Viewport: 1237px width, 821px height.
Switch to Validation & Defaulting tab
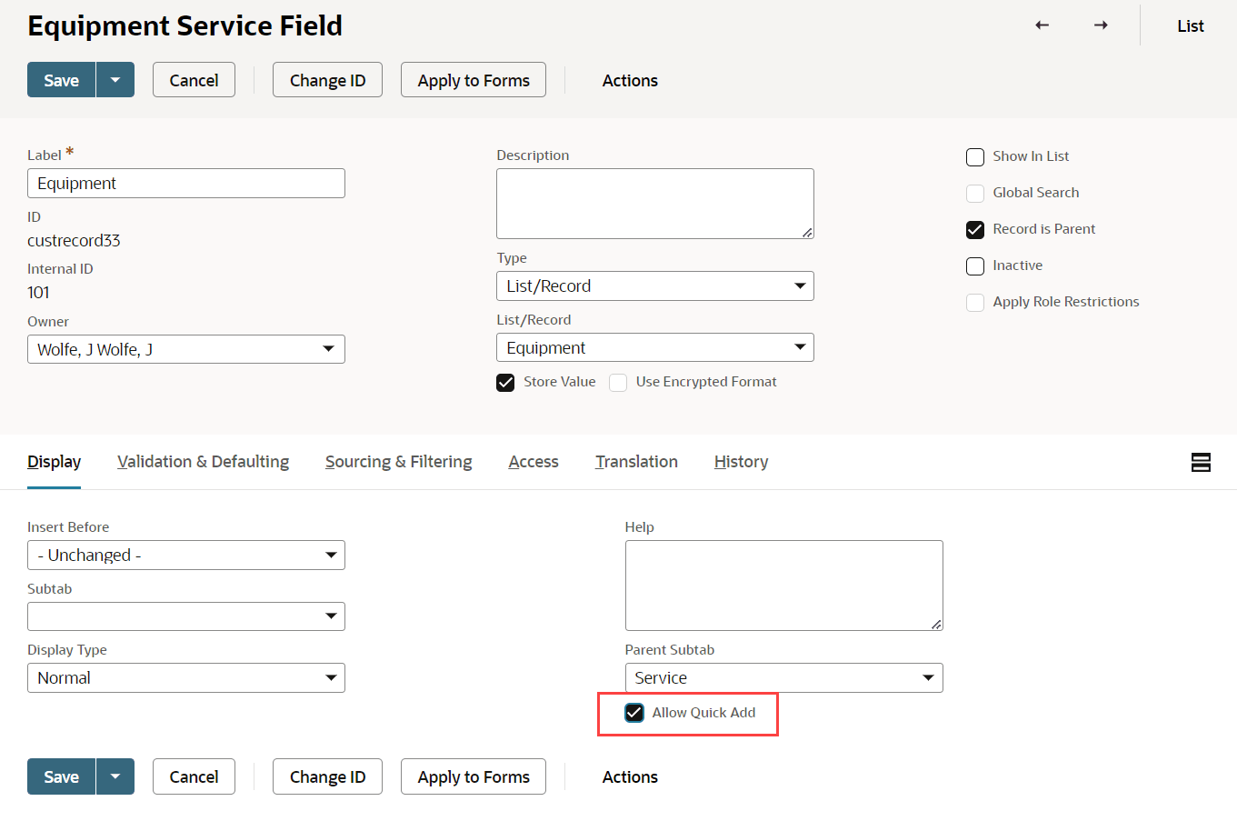(203, 462)
